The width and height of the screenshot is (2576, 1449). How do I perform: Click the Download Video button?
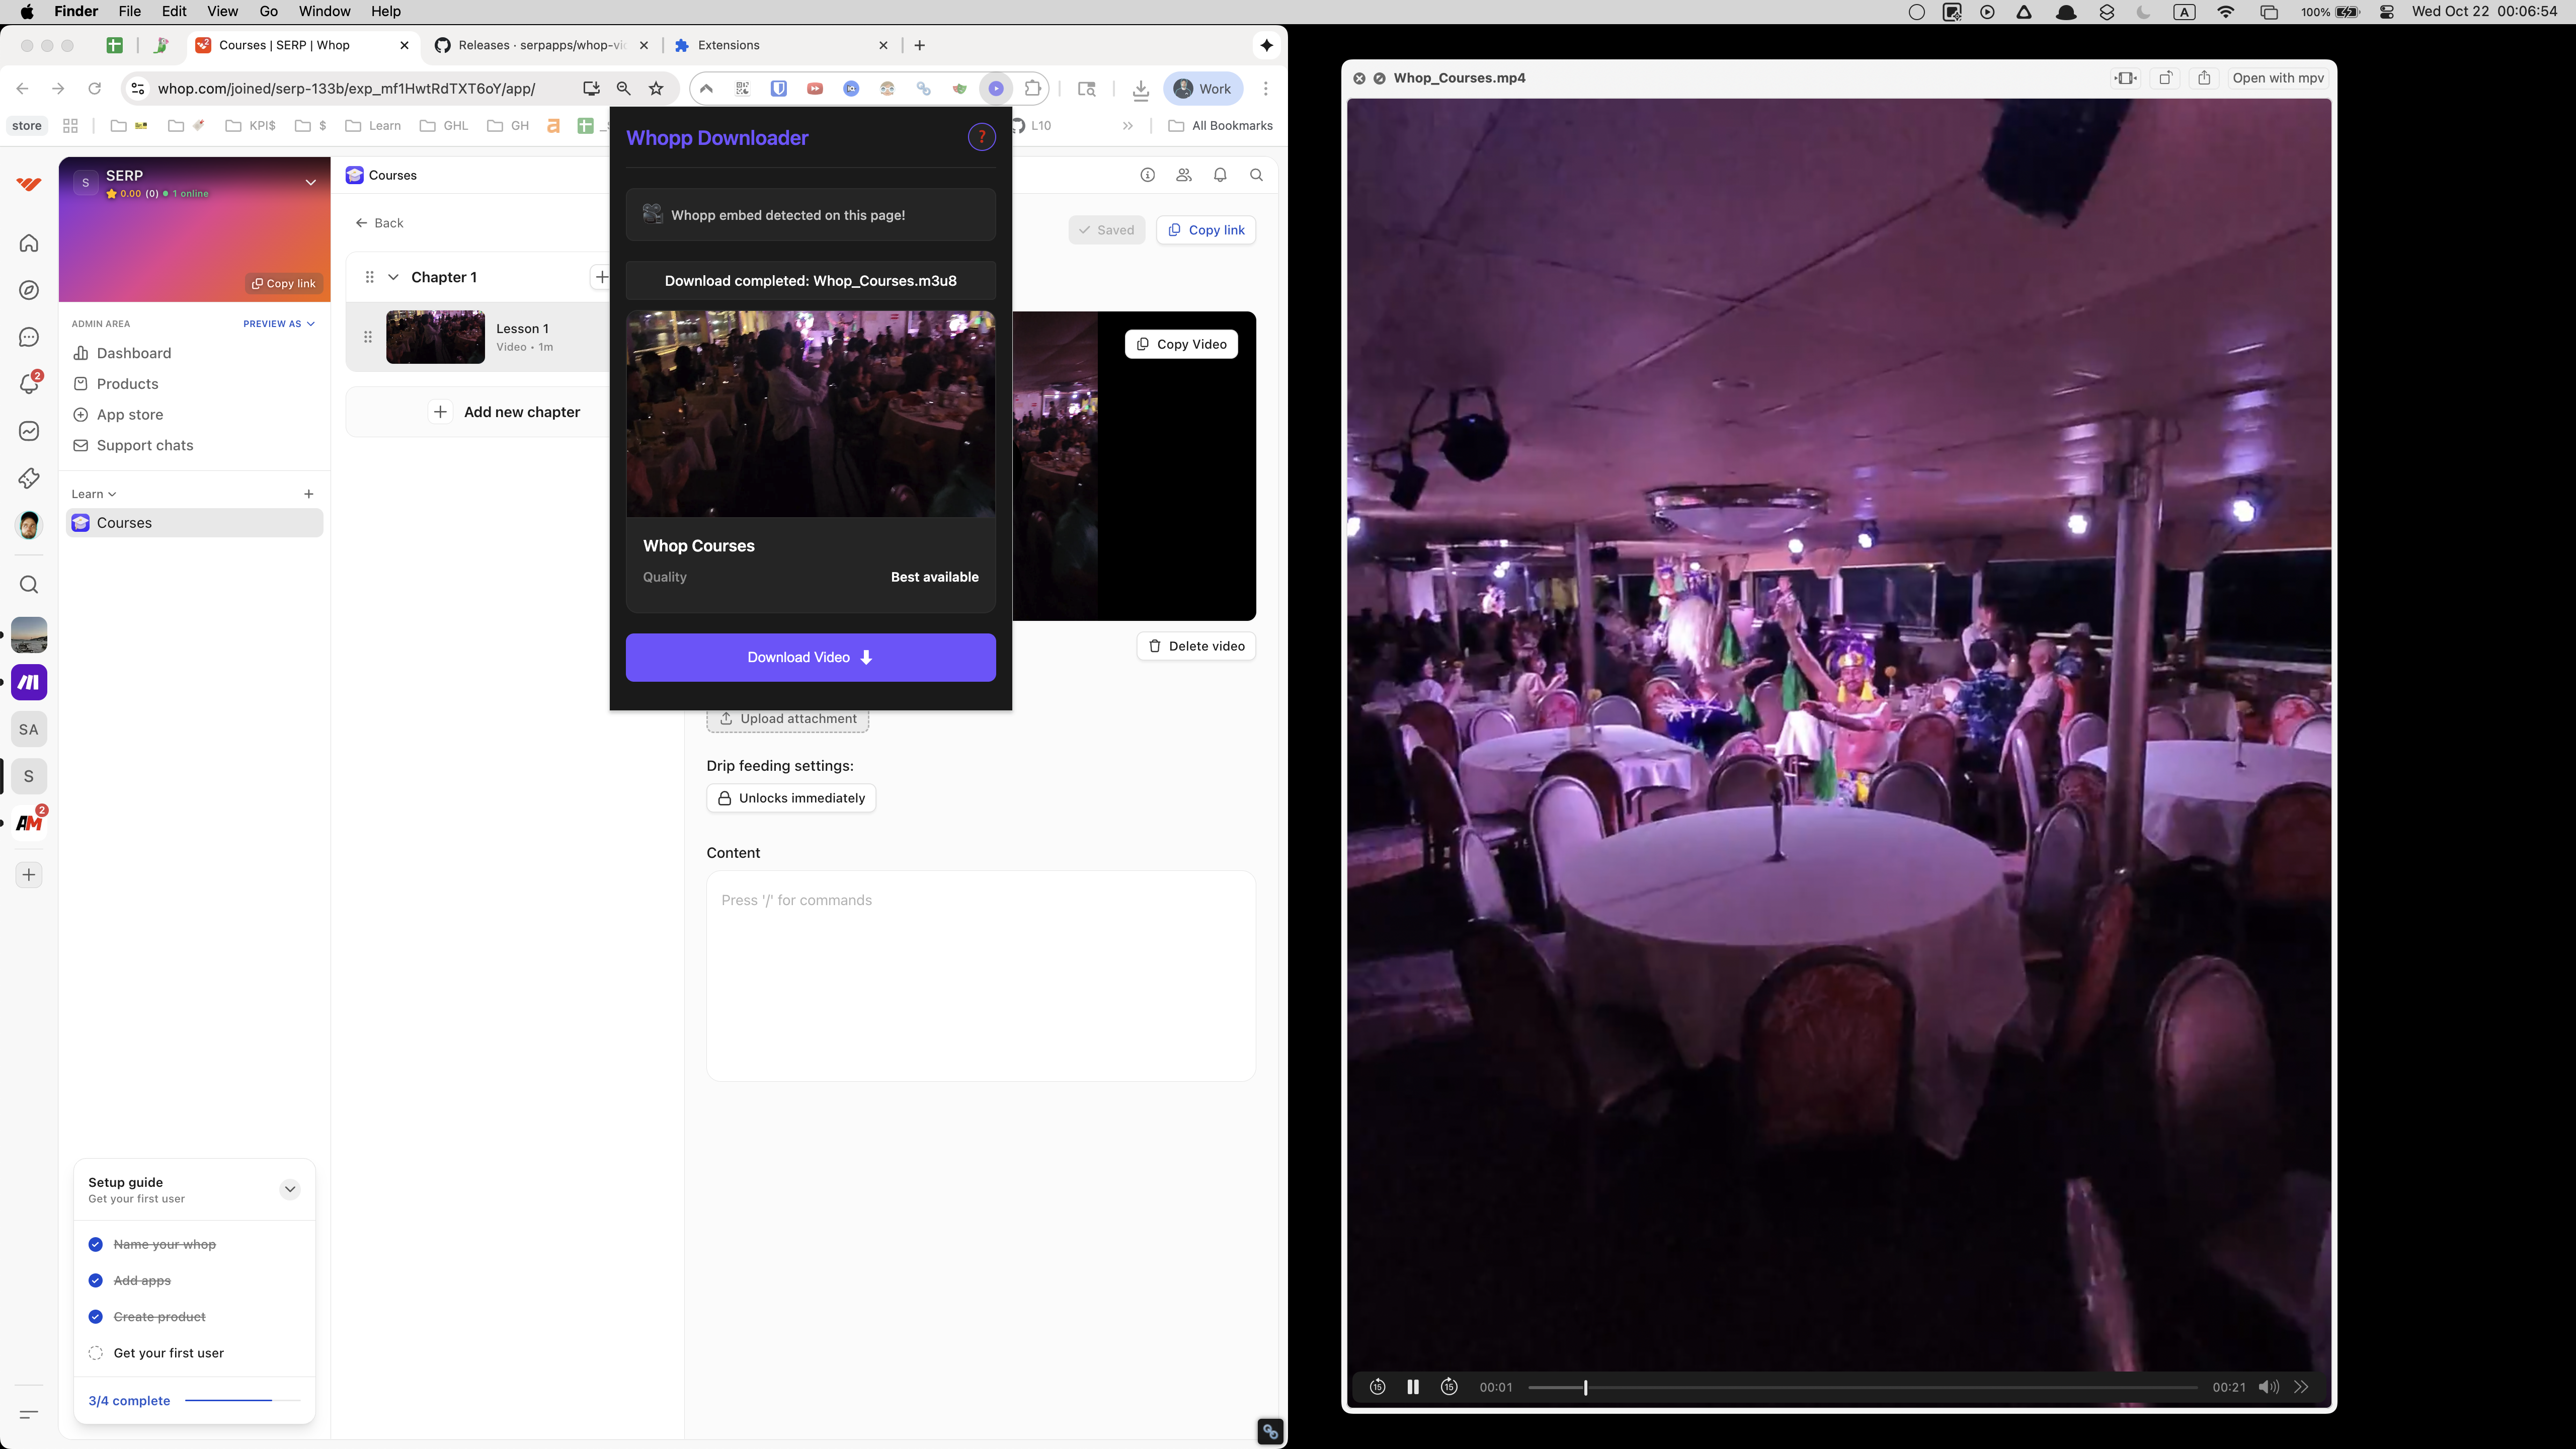(810, 657)
